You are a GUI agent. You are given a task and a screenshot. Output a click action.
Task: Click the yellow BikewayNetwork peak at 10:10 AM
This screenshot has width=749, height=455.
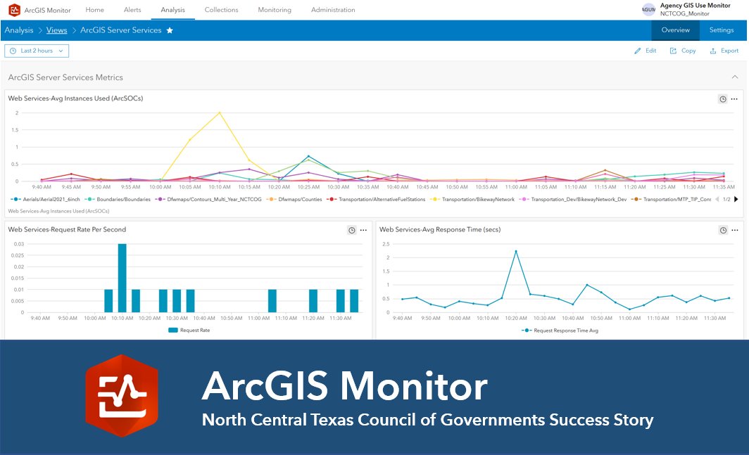point(220,113)
